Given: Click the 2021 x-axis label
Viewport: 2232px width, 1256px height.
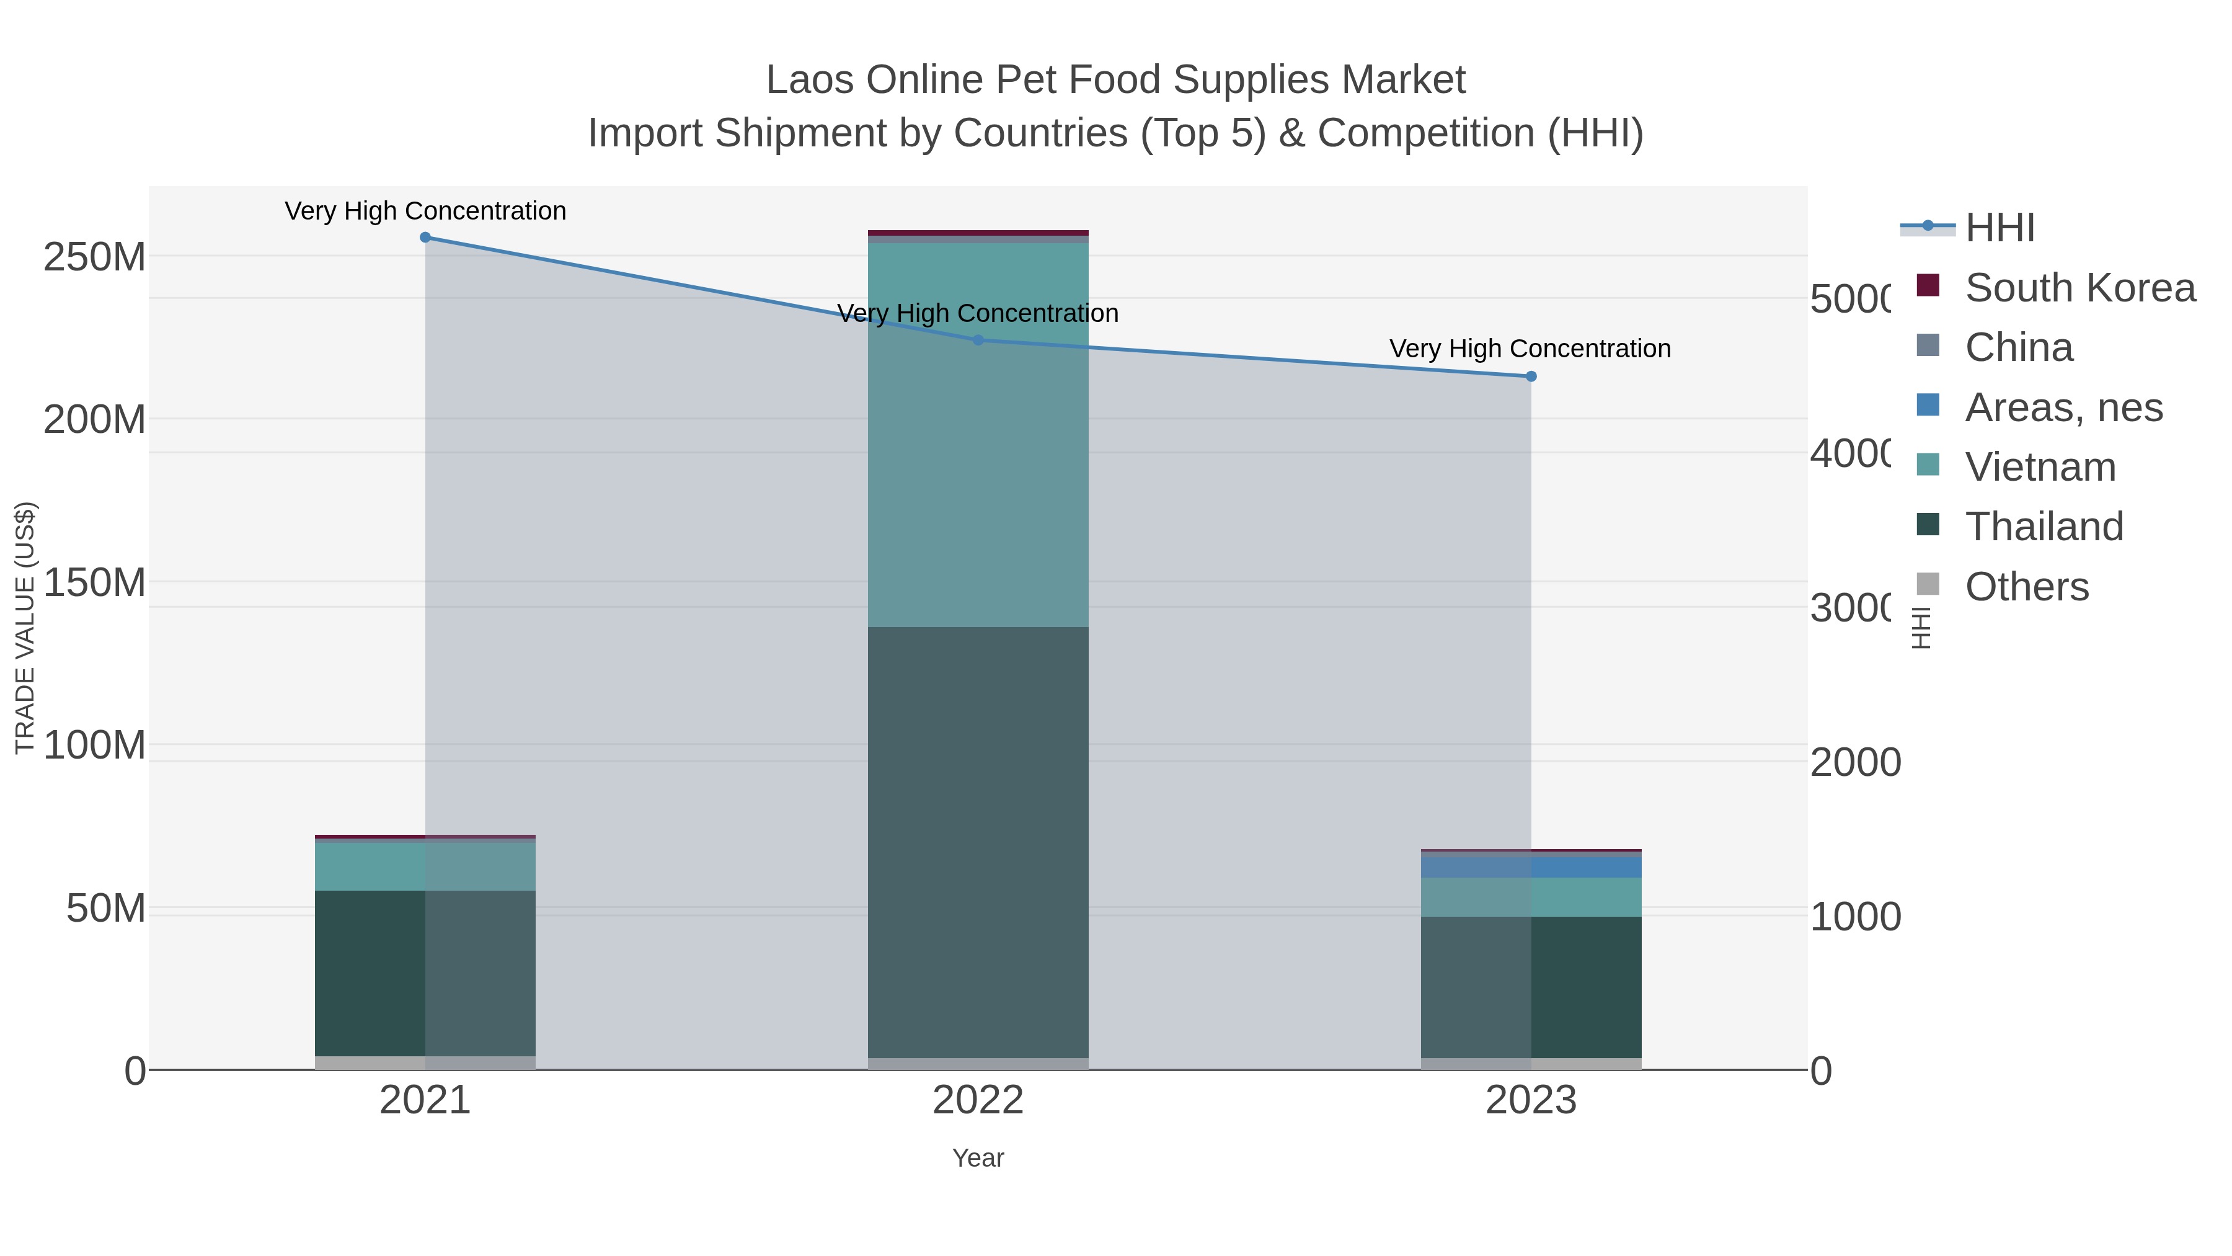Looking at the screenshot, I should tap(425, 1101).
